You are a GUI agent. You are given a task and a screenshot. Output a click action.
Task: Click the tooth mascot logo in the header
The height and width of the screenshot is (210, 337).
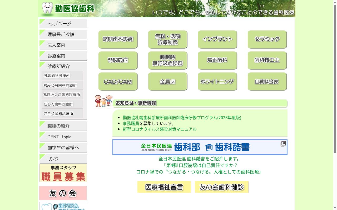(47, 8)
